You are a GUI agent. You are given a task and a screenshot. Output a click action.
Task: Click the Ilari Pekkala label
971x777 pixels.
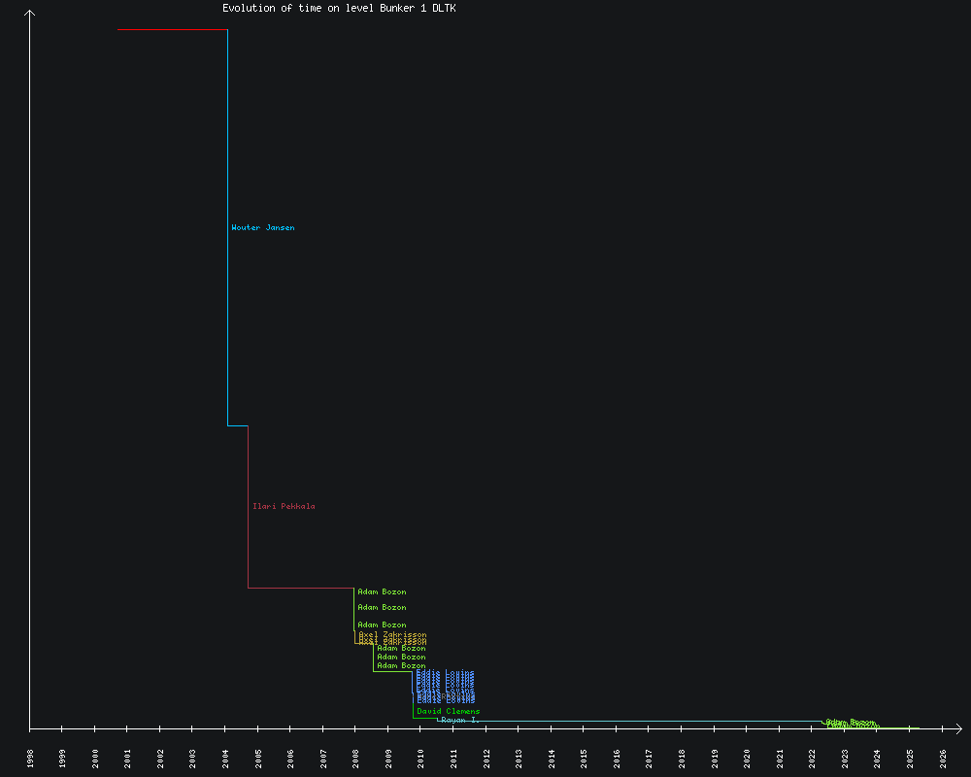click(284, 506)
